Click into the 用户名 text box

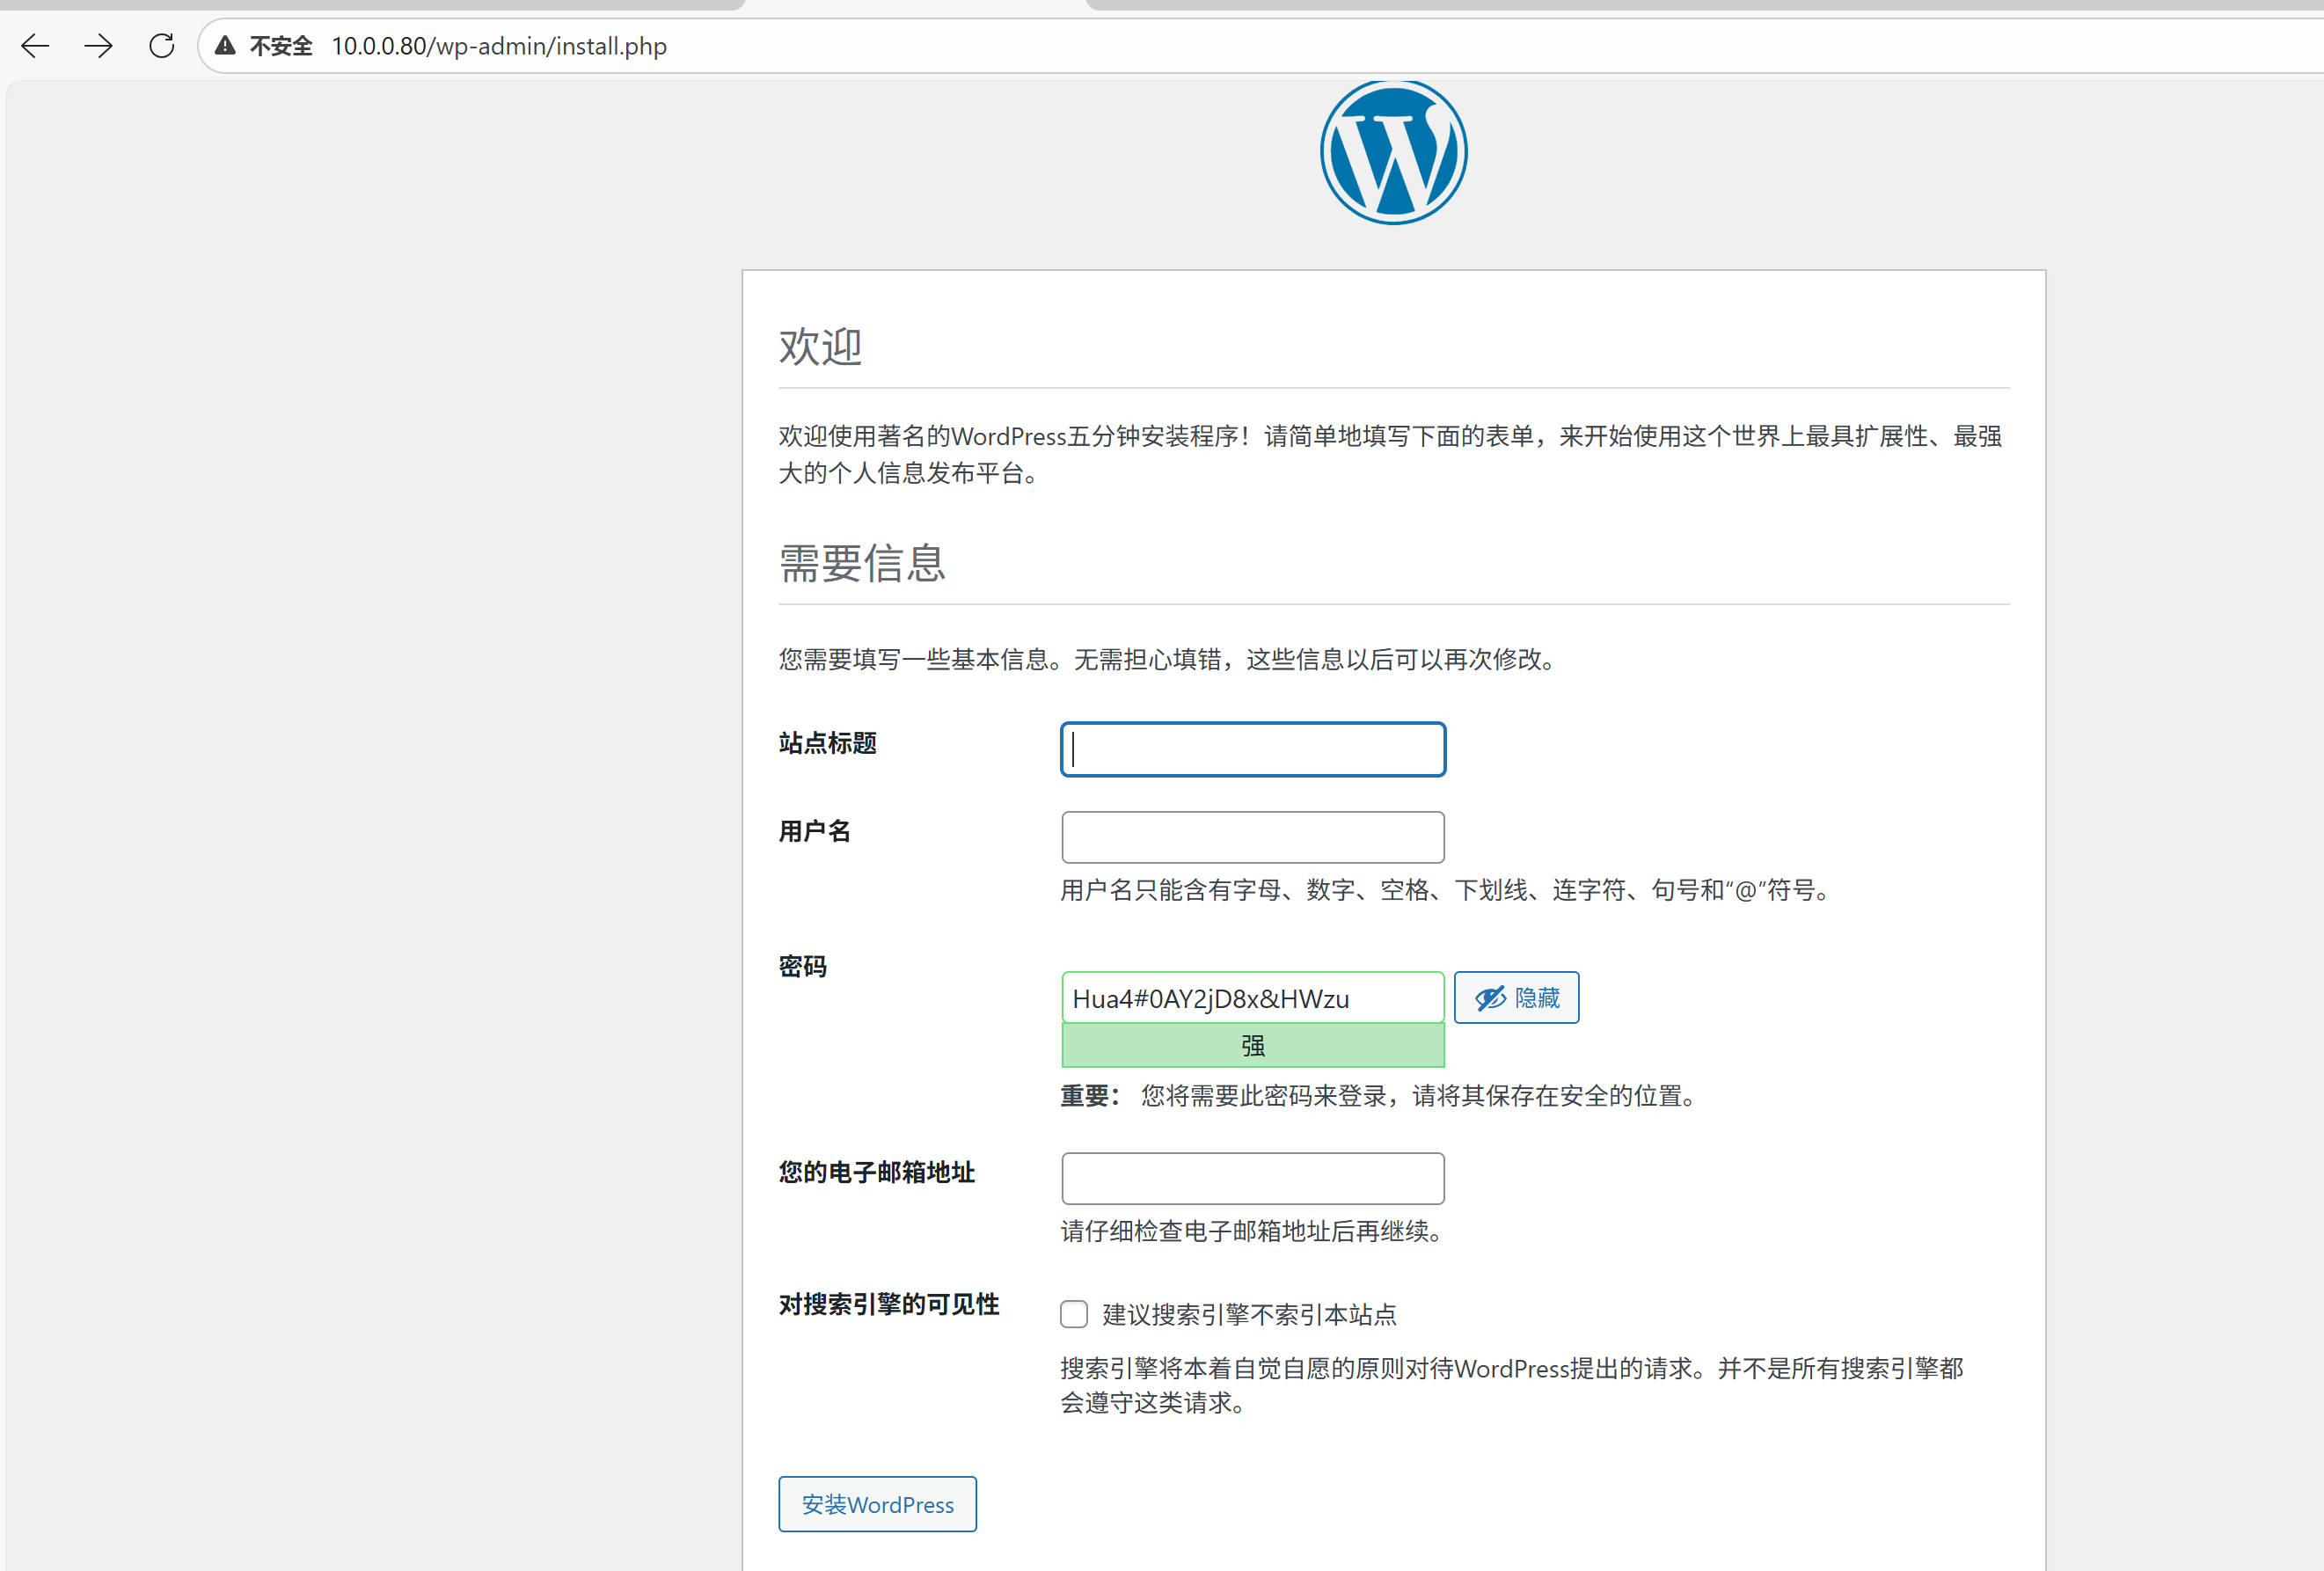1252,837
